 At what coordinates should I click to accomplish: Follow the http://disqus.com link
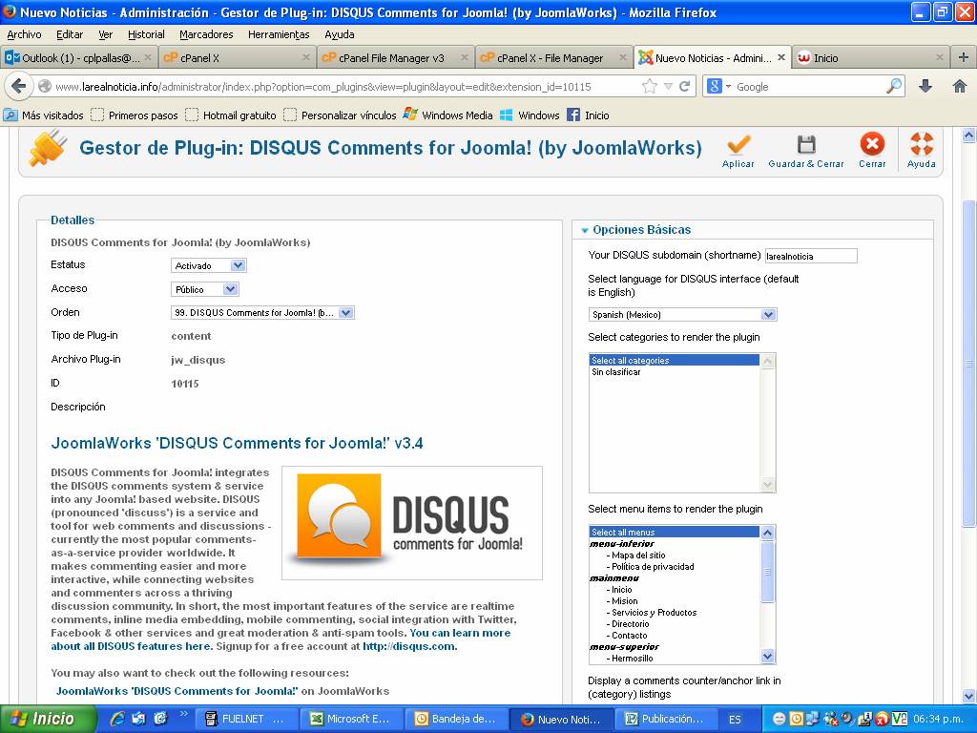(409, 646)
